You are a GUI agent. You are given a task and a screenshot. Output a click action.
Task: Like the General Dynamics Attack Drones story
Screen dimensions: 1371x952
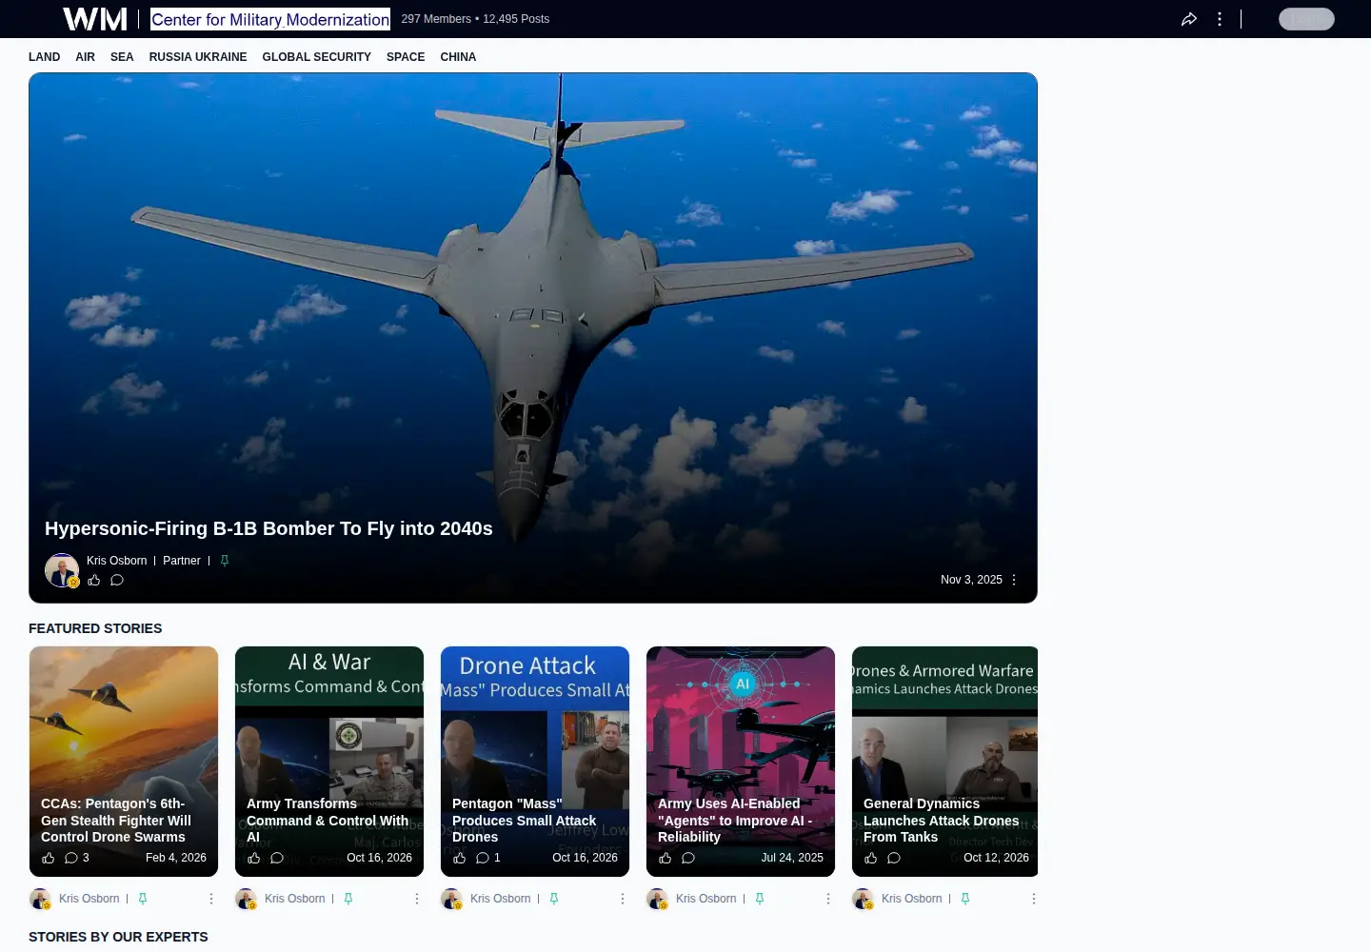point(871,858)
